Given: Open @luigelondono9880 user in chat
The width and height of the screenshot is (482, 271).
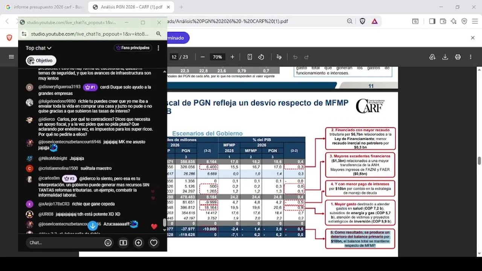Looking at the screenshot, I should (x=57, y=101).
